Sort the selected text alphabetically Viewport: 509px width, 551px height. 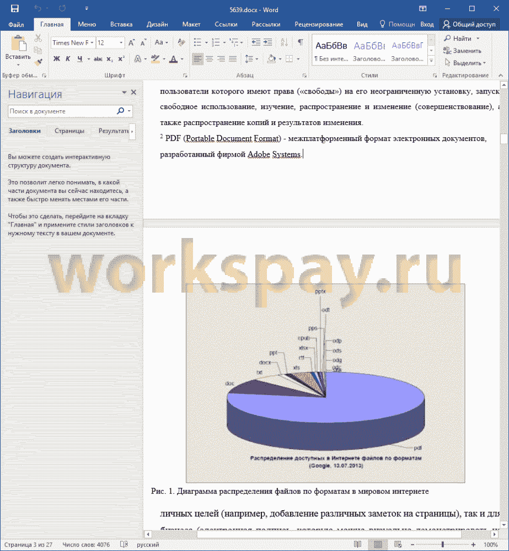click(284, 42)
